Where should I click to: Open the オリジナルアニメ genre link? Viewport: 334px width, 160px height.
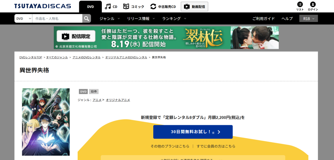click(118, 100)
